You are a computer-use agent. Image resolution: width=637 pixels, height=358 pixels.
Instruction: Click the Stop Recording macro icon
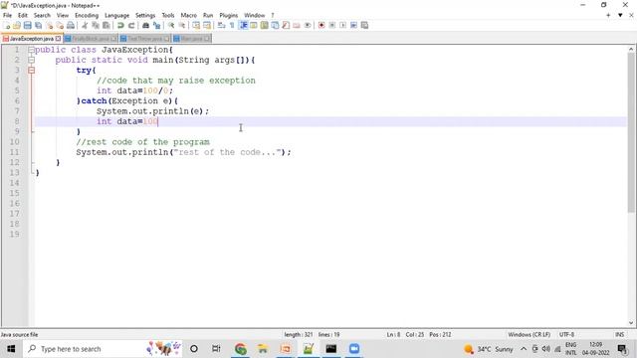[x=332, y=25]
